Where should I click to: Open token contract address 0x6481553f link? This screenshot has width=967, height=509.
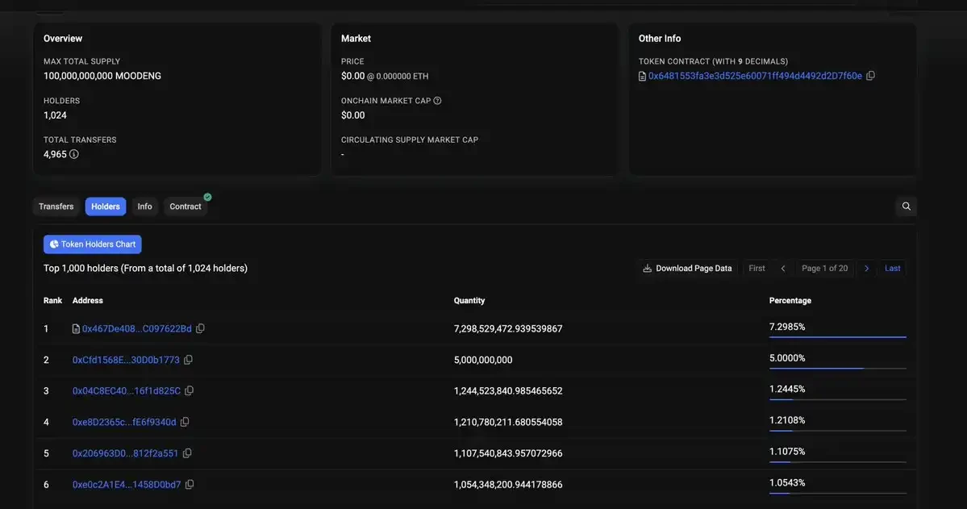tap(755, 76)
